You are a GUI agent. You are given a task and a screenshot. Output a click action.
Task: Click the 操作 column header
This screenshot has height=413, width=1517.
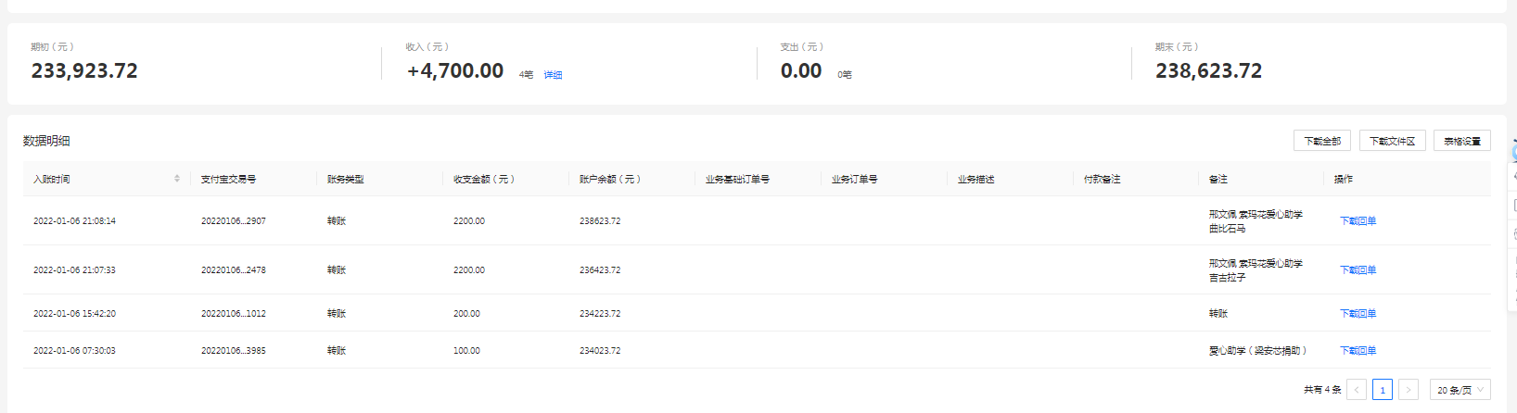pyautogui.click(x=1343, y=179)
